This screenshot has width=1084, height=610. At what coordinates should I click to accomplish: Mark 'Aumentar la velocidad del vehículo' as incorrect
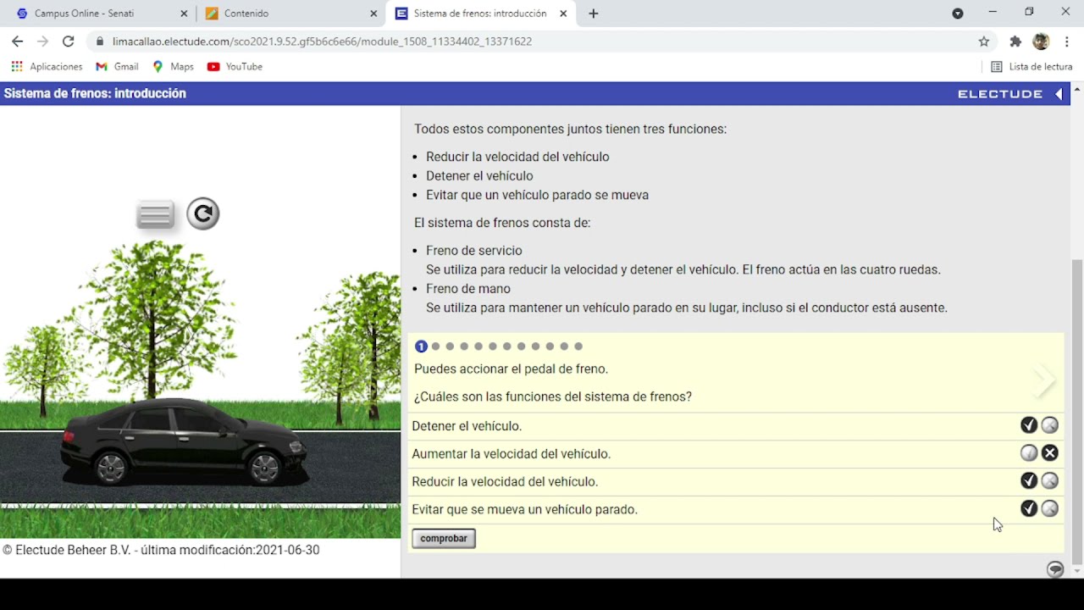(x=1050, y=453)
